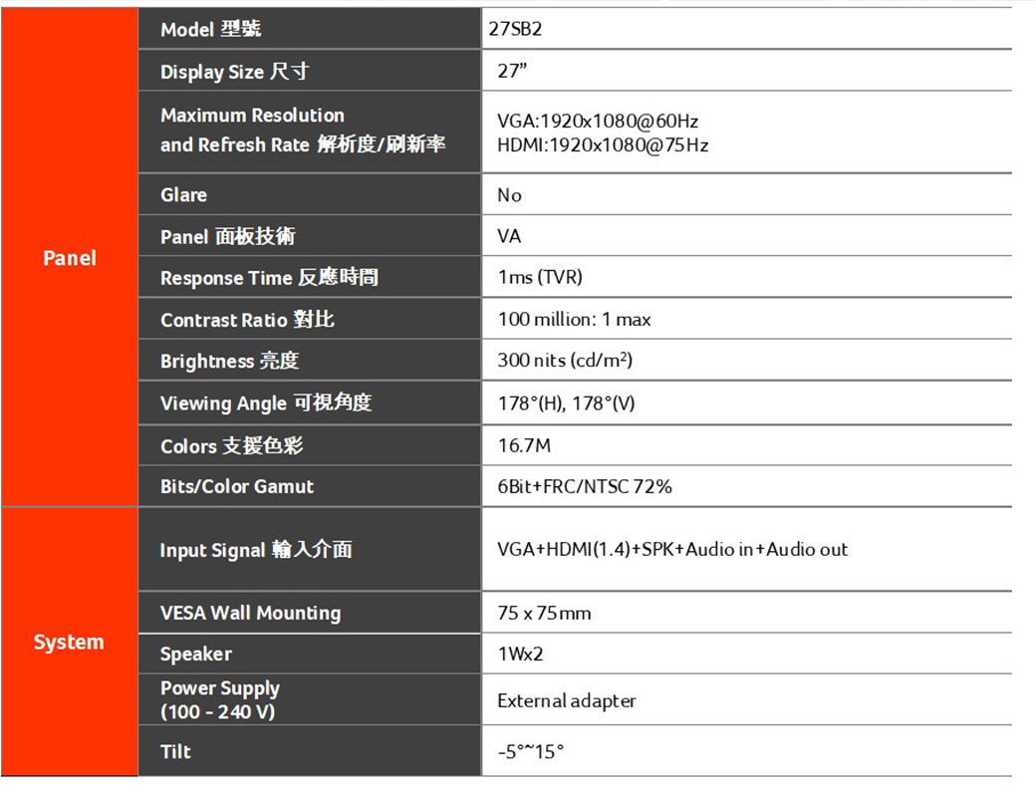The height and width of the screenshot is (800, 1036).
Task: Click the red Panel category header
Action: [x=70, y=258]
